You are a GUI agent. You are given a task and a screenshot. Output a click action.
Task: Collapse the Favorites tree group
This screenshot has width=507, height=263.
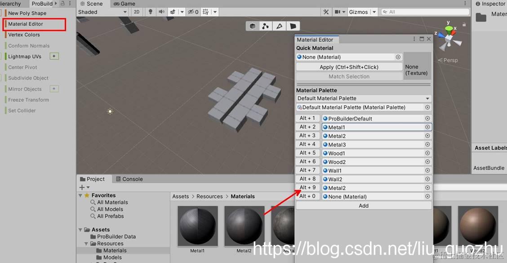click(x=80, y=196)
